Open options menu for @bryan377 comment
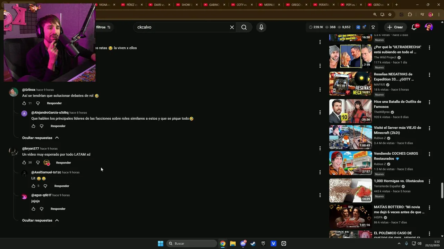 click(320, 148)
